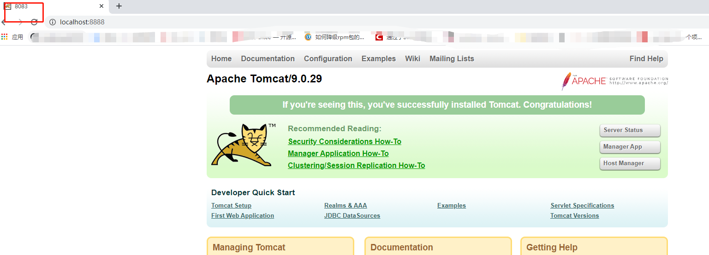Open Clustering/Session Replication How-To link
The height and width of the screenshot is (255, 709).
tap(356, 165)
